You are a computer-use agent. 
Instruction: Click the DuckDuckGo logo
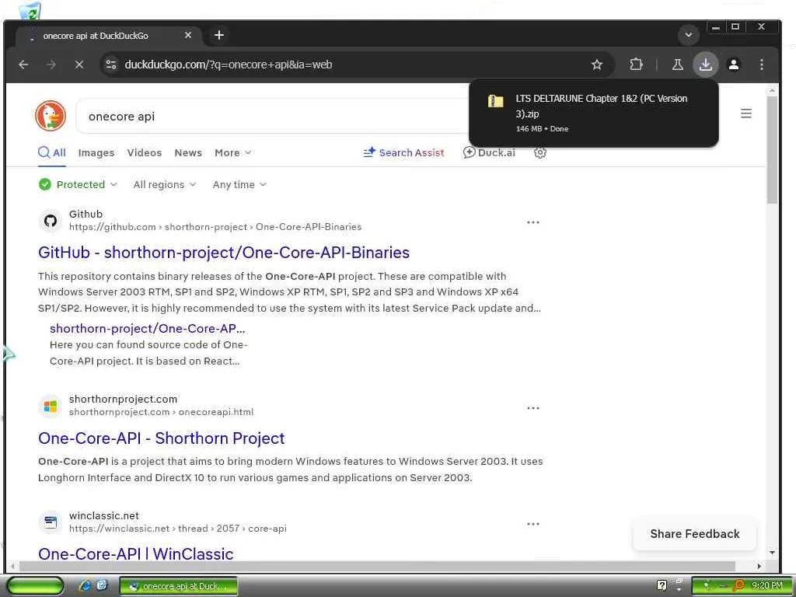pyautogui.click(x=51, y=116)
